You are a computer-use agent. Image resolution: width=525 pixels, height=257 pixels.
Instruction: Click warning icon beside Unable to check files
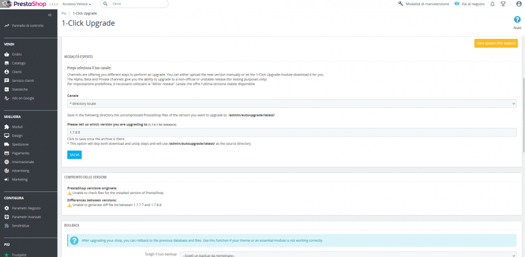pyautogui.click(x=69, y=193)
